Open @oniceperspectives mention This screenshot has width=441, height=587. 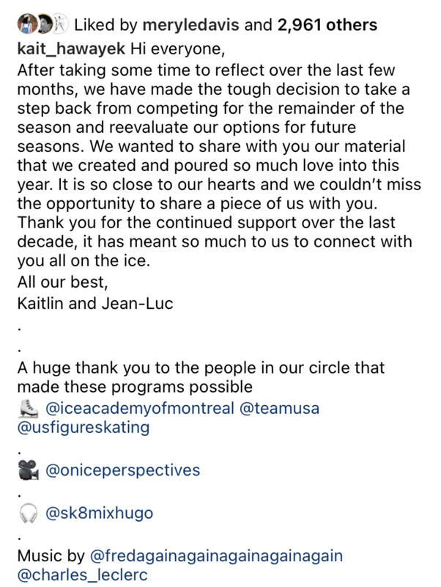122,470
